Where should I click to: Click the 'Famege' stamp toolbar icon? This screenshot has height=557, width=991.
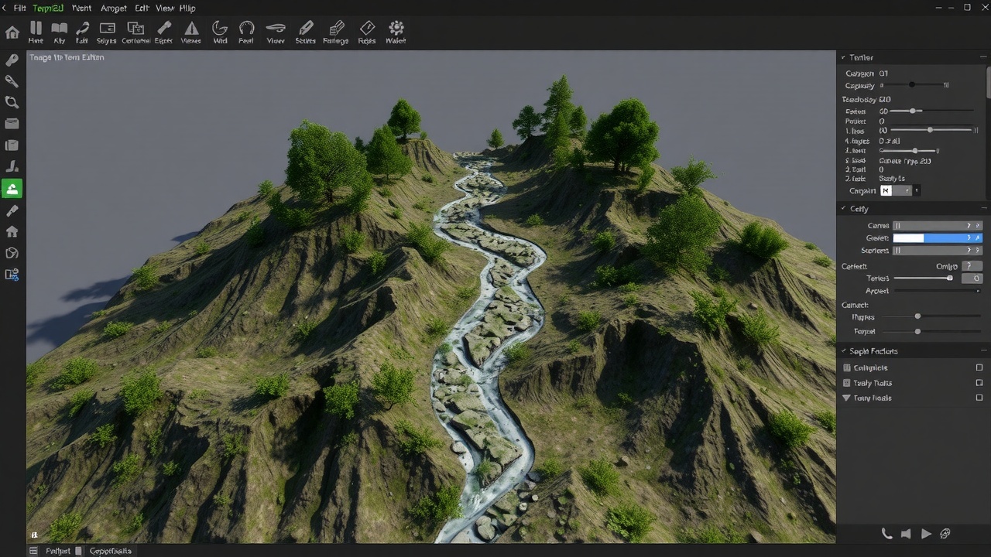click(x=335, y=32)
